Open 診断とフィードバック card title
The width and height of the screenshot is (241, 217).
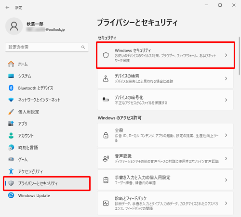(131, 198)
